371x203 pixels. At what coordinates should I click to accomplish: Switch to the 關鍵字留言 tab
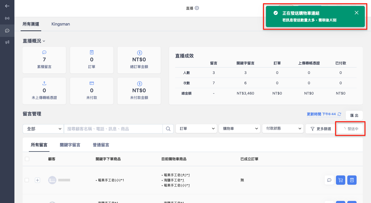click(70, 145)
